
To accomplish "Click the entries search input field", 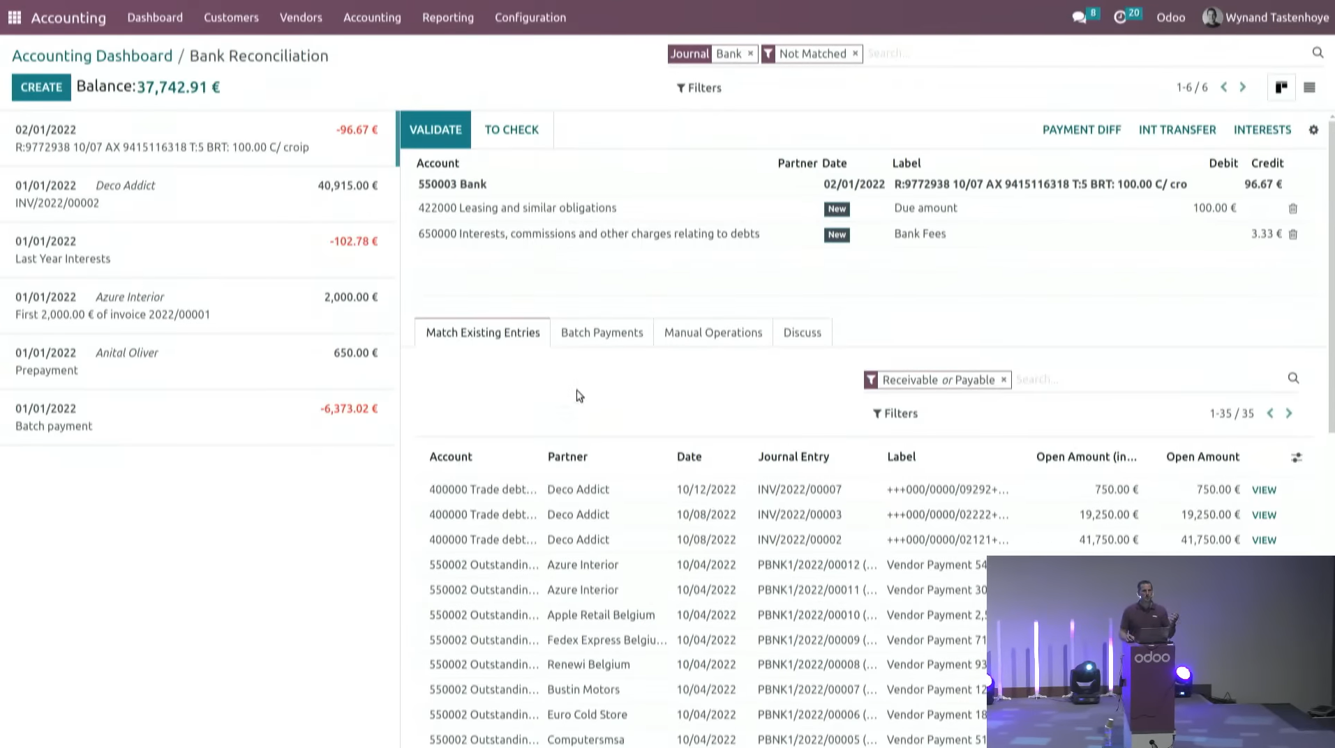I will (1148, 379).
